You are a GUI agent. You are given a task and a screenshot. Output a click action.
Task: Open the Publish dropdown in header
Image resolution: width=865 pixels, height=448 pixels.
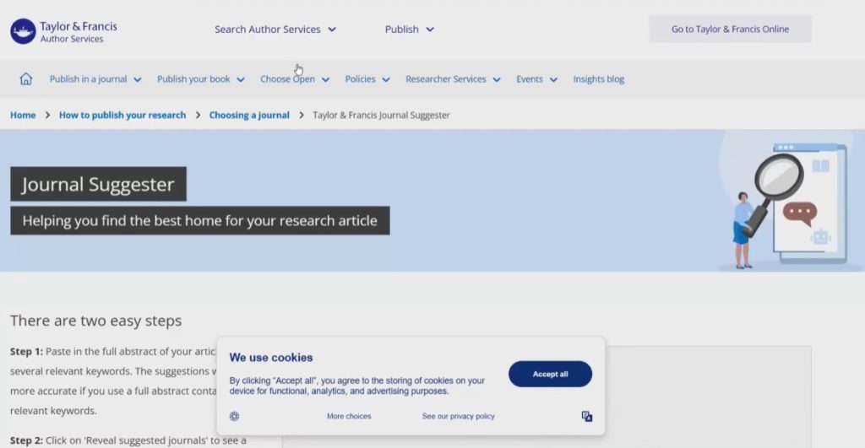409,30
